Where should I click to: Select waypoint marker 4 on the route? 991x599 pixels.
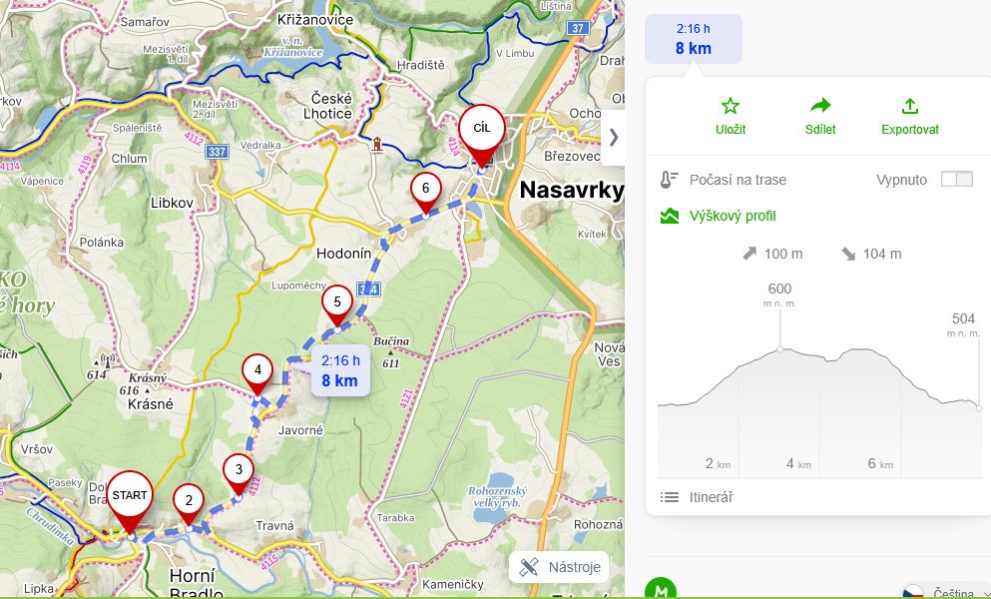coord(257,370)
